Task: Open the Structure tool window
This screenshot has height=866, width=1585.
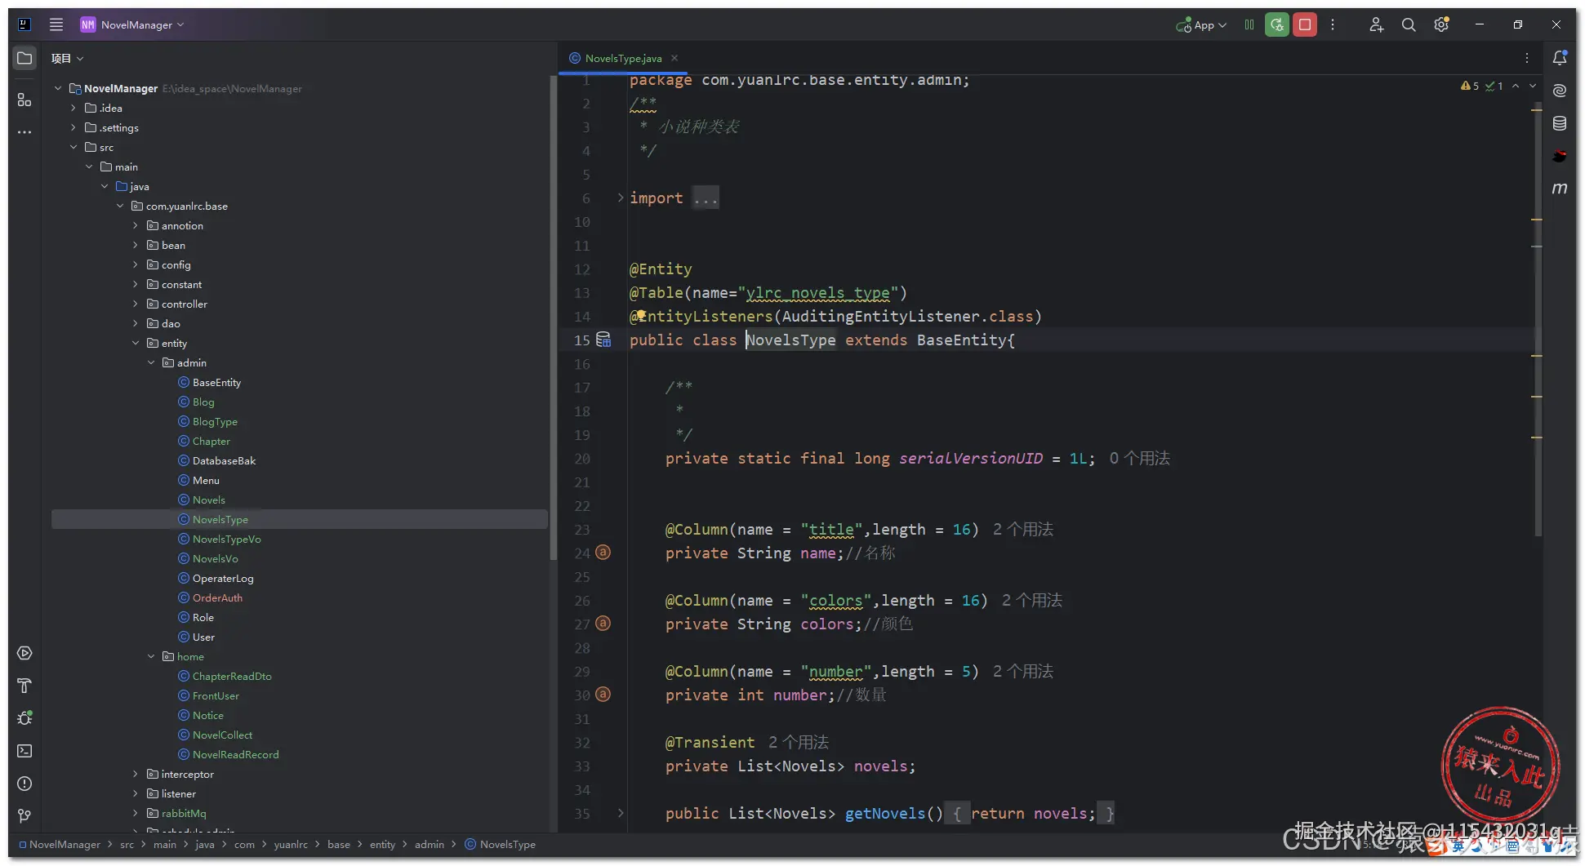Action: pyautogui.click(x=24, y=100)
